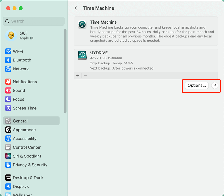Click the Search field
Image resolution: width=224 pixels, height=196 pixels.
34,21
